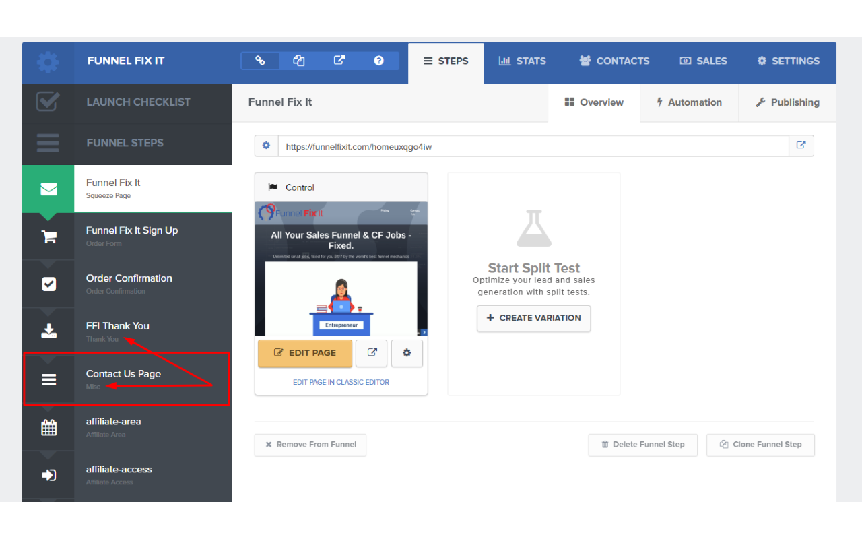This screenshot has width=862, height=539.
Task: Click the preview page icon next to Edit Page
Action: [372, 353]
